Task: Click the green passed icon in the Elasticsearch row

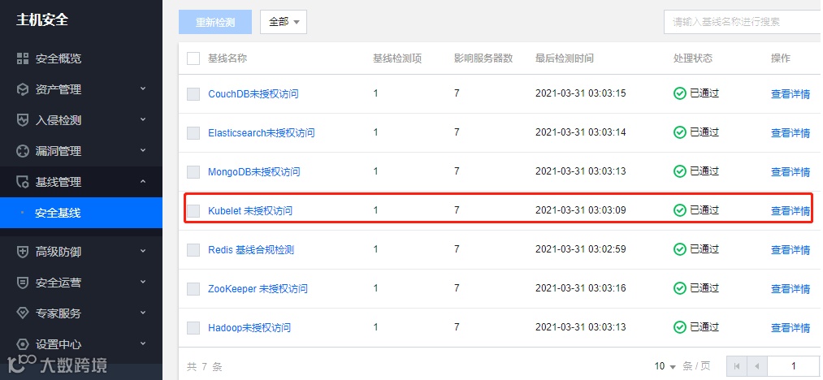Action: point(680,132)
